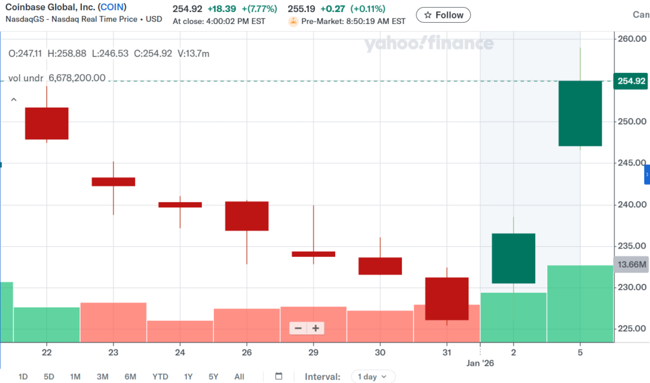The image size is (650, 383).
Task: Zoom out using the minus control on the chart
Action: (298, 328)
